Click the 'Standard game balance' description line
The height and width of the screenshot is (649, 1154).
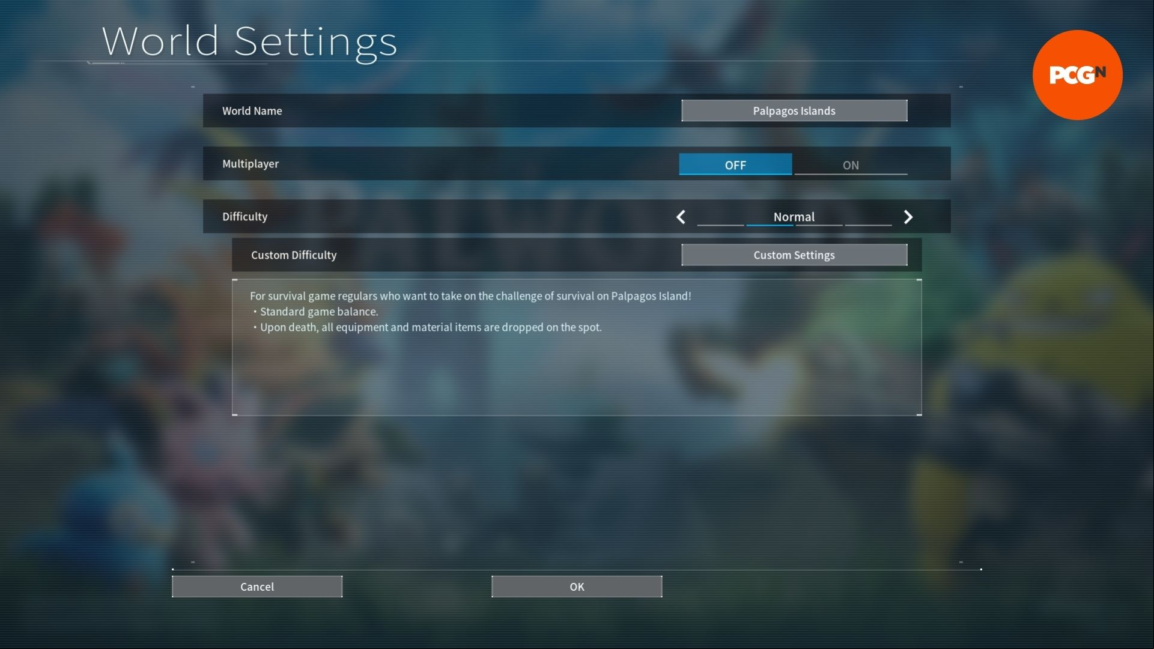[x=315, y=312]
